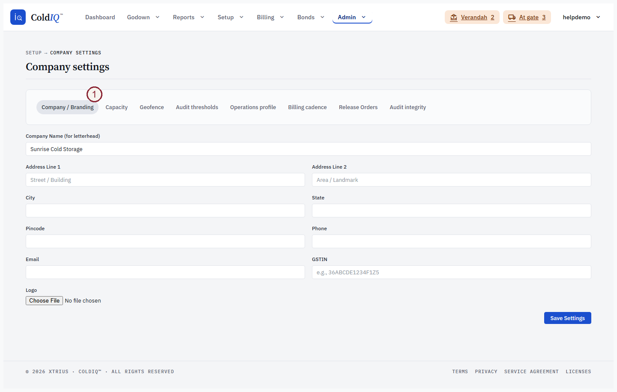617x392 pixels.
Task: Focus the State input field
Action: (x=452, y=211)
